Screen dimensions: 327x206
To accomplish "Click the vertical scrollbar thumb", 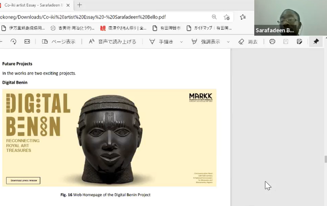I will [326, 159].
